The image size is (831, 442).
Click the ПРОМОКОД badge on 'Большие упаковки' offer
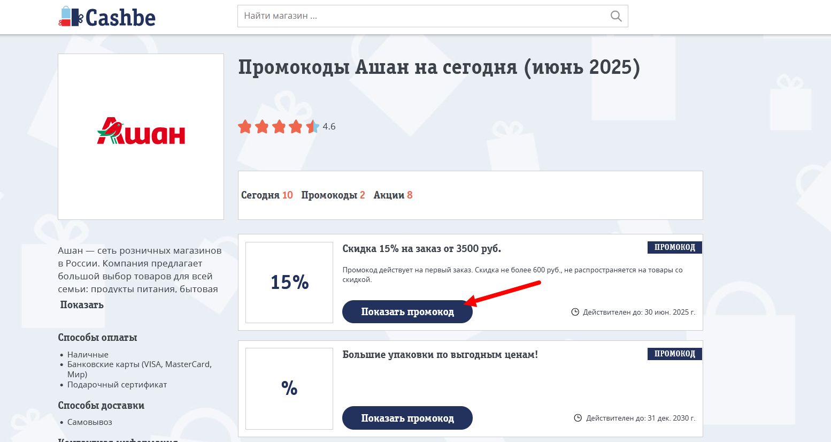(675, 354)
